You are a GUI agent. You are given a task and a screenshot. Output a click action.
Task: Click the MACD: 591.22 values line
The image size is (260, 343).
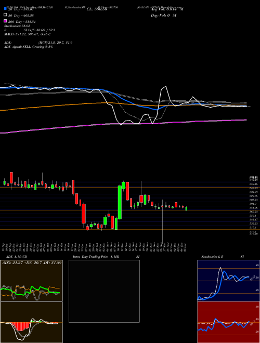28,34
